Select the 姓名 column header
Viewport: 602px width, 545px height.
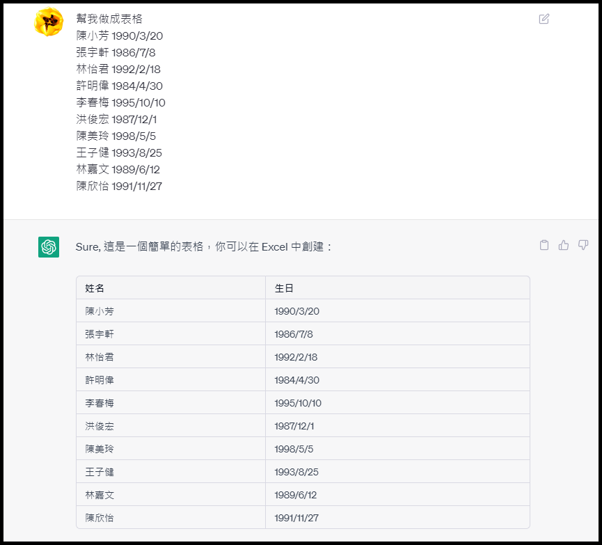click(x=171, y=287)
